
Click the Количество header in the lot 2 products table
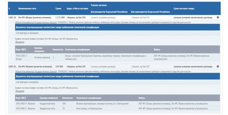pos(68,98)
